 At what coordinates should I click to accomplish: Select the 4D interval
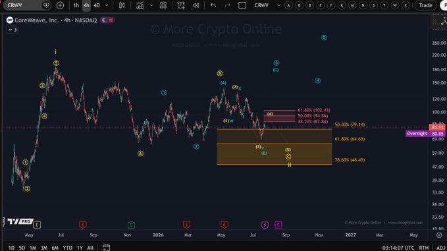97,5
